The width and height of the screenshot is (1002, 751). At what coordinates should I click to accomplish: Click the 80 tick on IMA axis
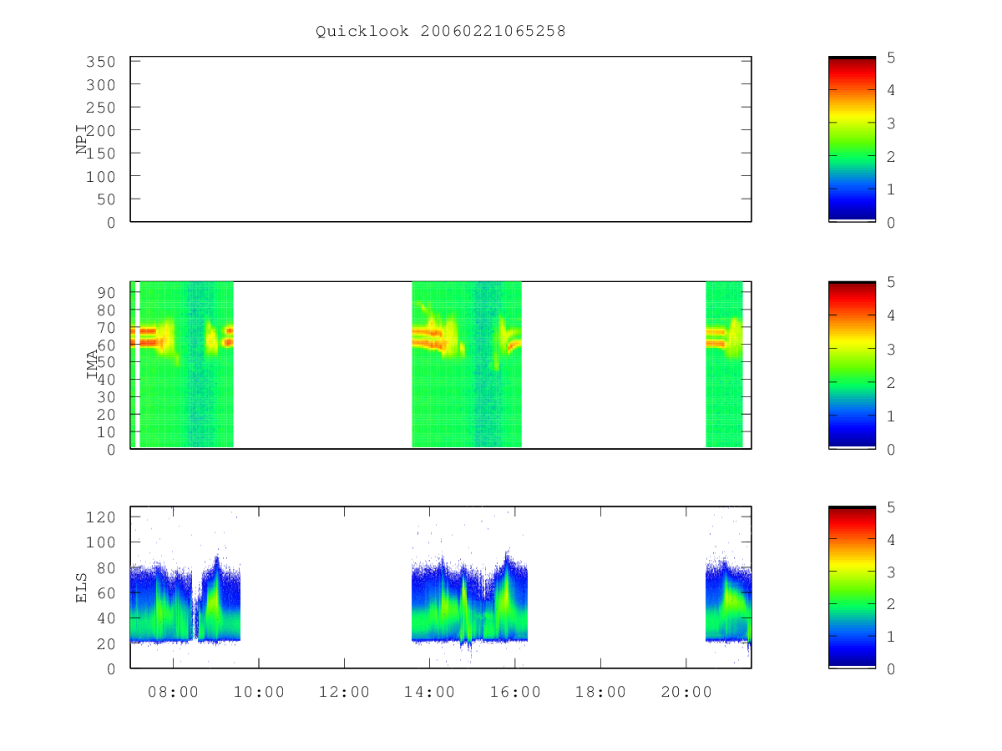[107, 310]
